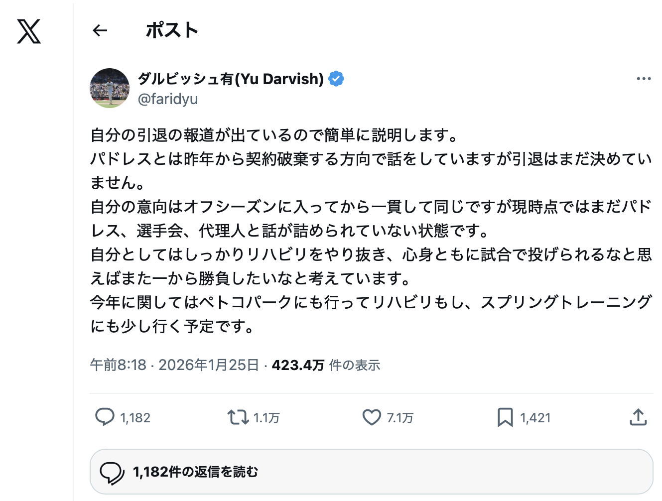The image size is (662, 501).
Task: Click Yu Darvish's profile avatar
Action: click(x=110, y=88)
